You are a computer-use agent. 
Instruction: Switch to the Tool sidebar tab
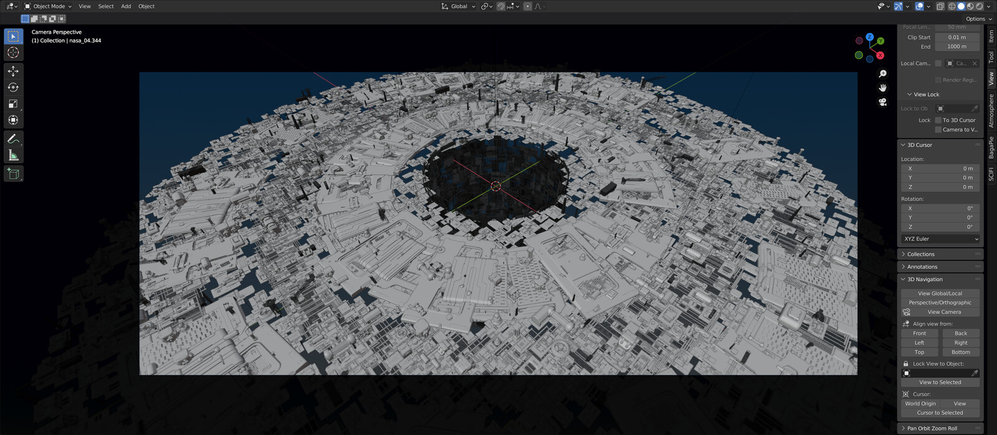(x=991, y=57)
